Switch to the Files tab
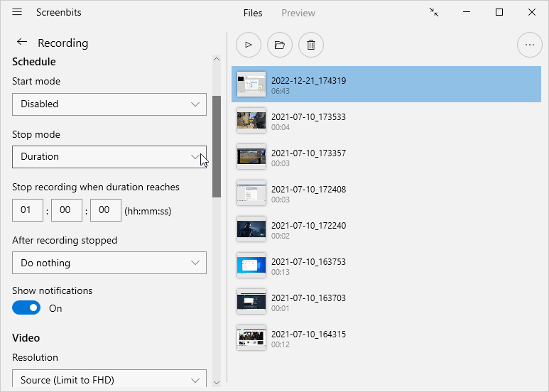Viewport: 549px width, 392px height. [x=253, y=13]
